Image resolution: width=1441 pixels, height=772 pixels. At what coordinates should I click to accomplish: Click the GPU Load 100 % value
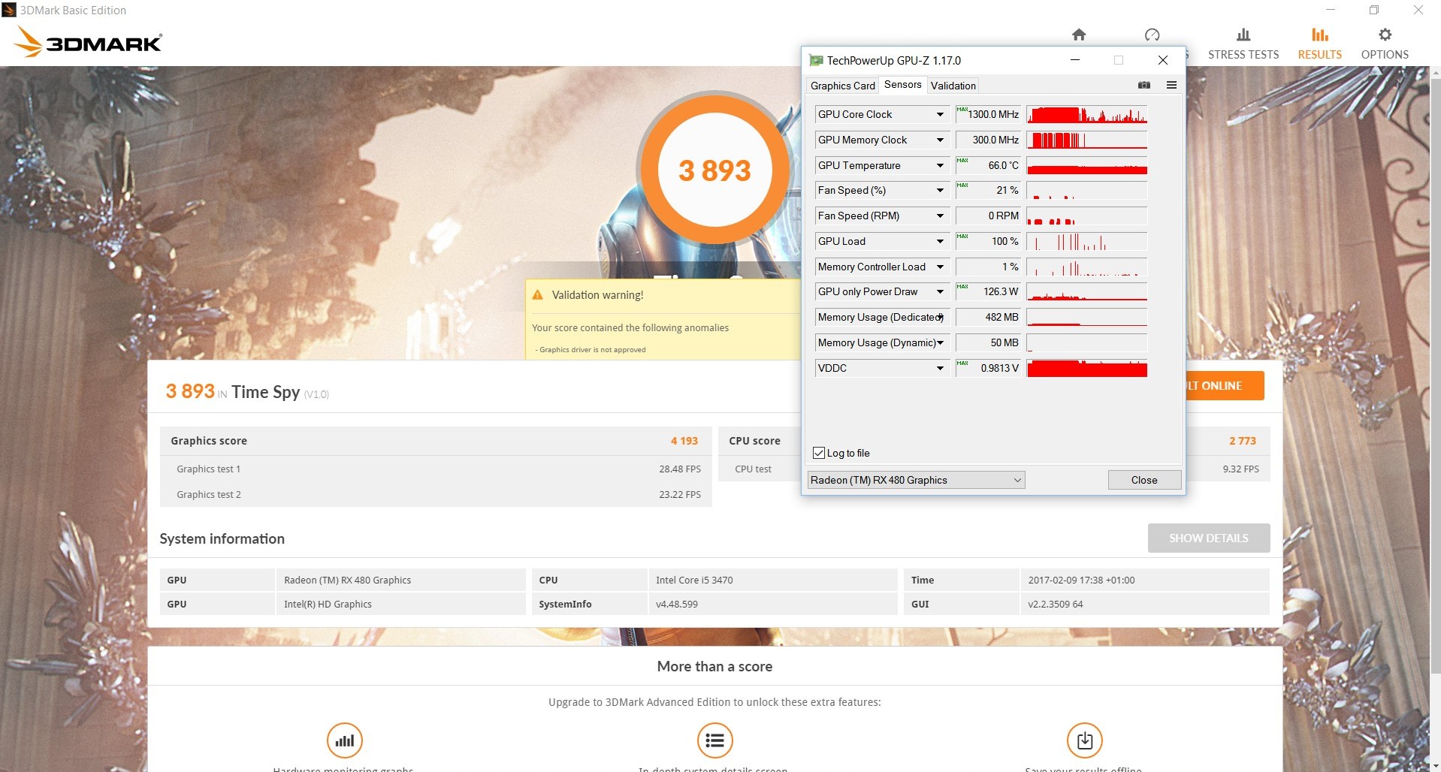coord(988,241)
